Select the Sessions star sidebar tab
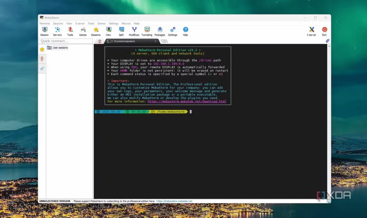Viewport: 367px width, 218px height. click(x=42, y=49)
